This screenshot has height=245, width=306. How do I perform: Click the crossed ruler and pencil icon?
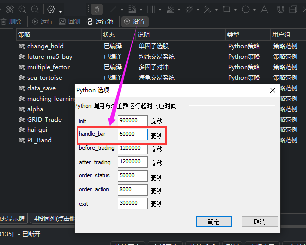click(10, 9)
